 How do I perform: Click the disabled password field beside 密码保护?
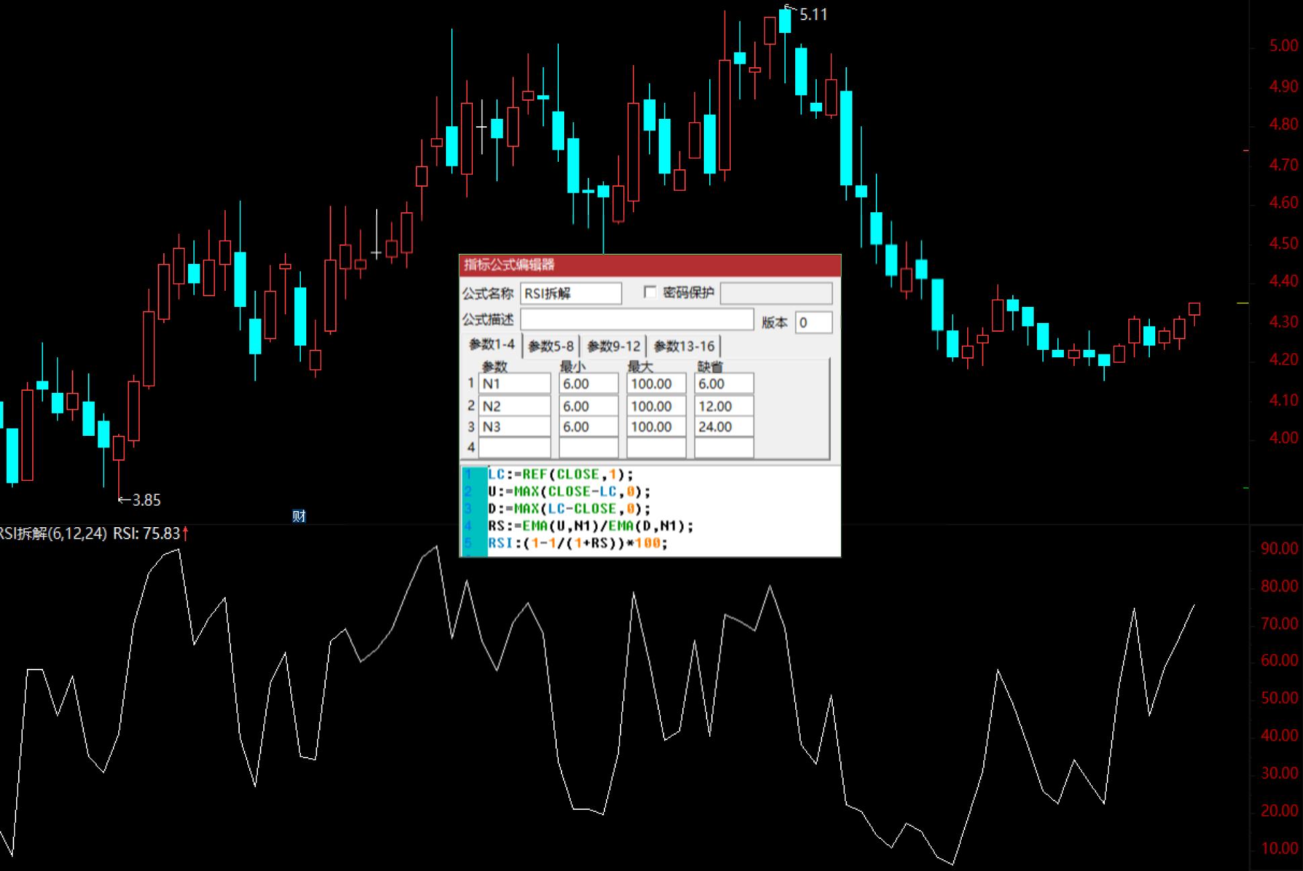(x=776, y=293)
